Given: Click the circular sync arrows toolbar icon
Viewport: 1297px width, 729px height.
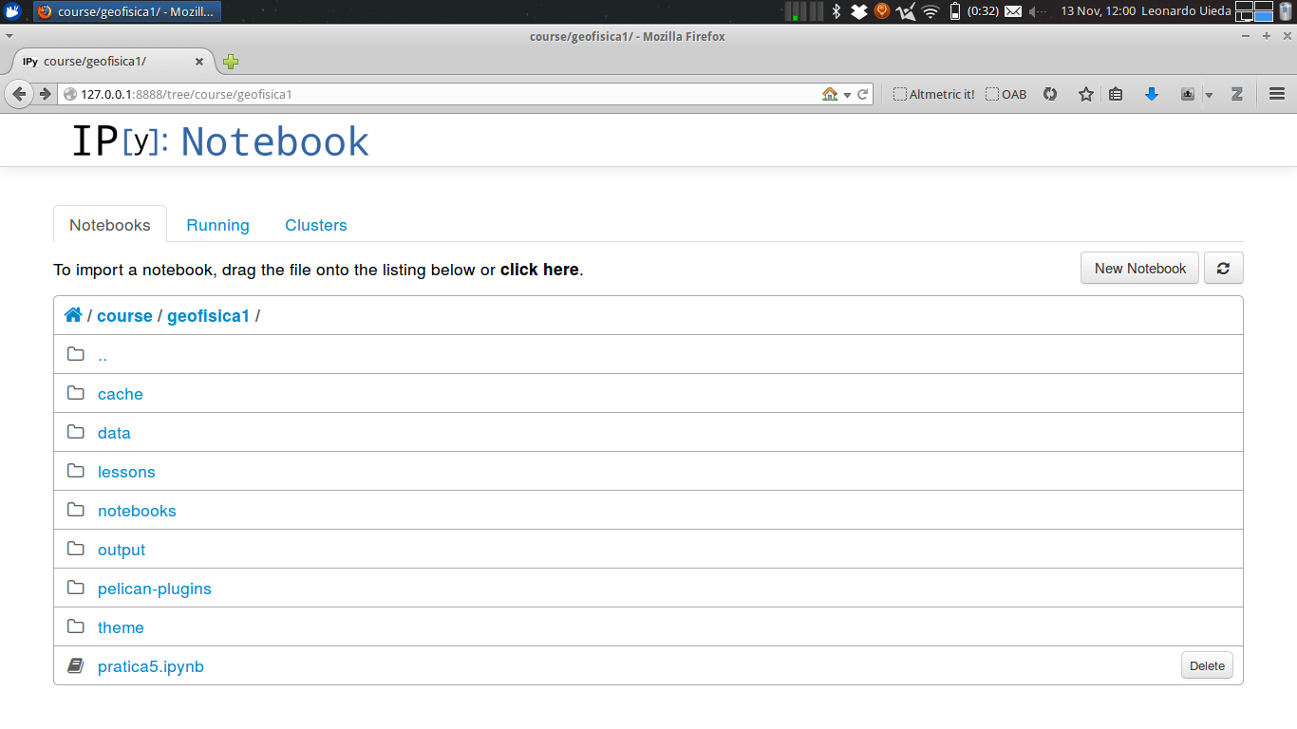Looking at the screenshot, I should (1050, 94).
